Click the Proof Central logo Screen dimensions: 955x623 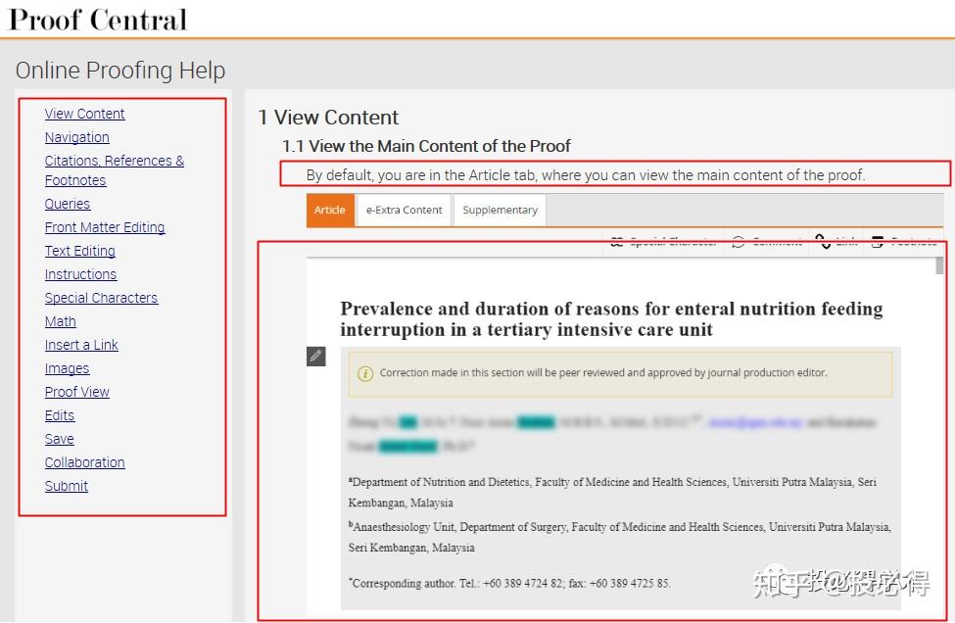tap(95, 19)
